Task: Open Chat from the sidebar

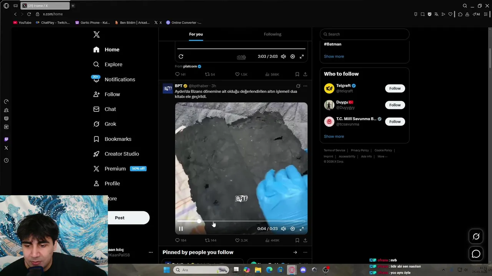Action: point(105,109)
